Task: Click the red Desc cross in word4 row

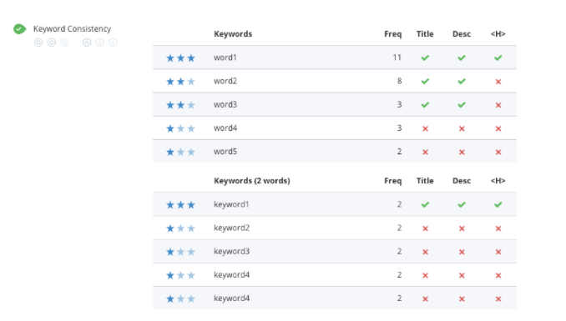Action: [462, 128]
